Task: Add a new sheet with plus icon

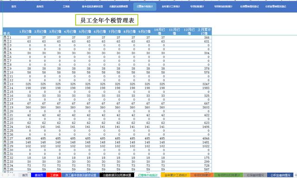Action: (295, 175)
